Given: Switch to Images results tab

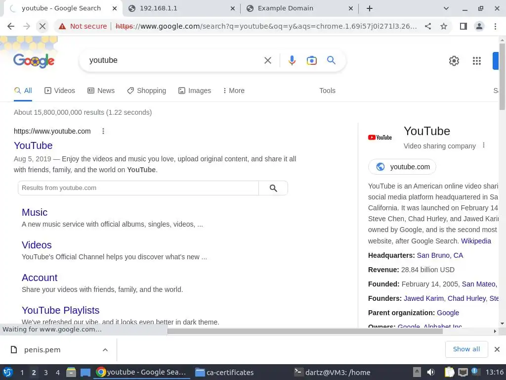Looking at the screenshot, I should tap(195, 91).
